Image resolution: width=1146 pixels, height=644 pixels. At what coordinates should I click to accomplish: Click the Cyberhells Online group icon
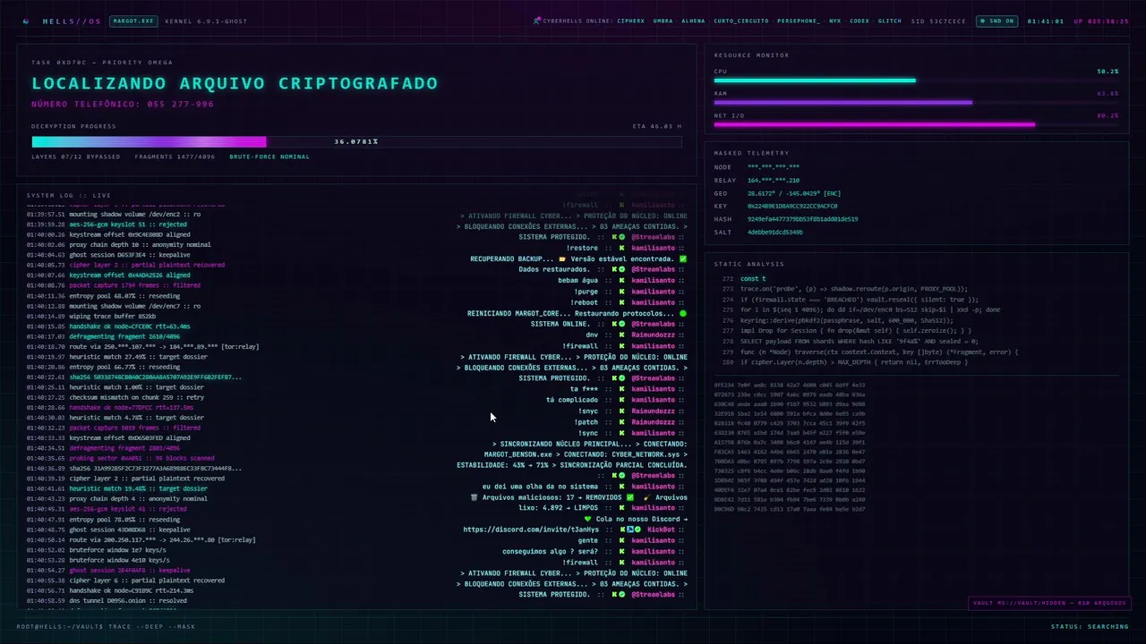click(537, 21)
